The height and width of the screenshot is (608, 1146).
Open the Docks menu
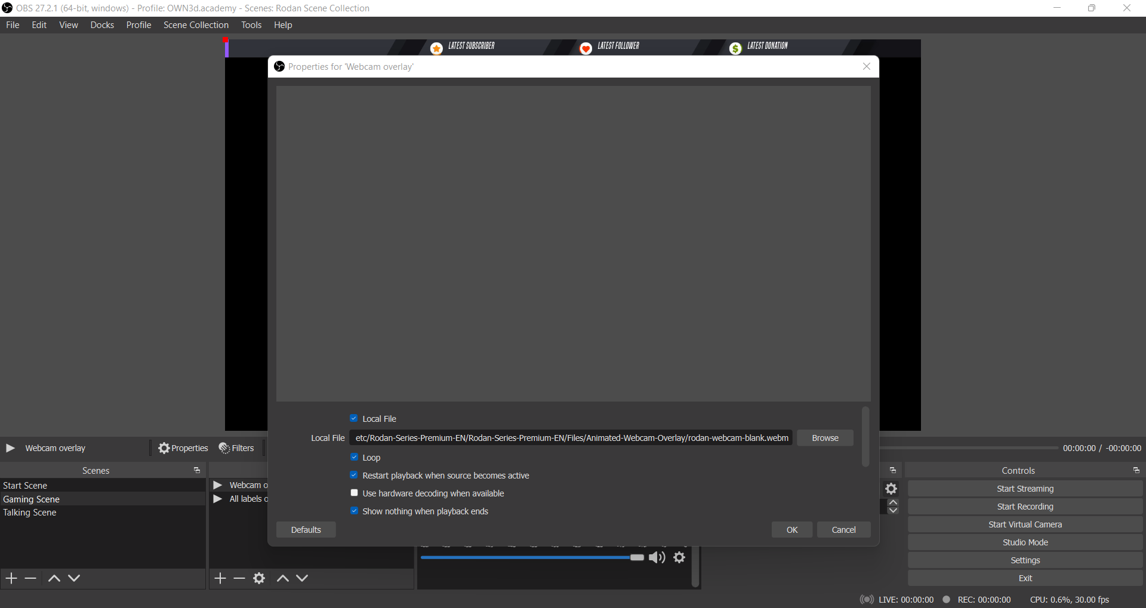coord(102,25)
